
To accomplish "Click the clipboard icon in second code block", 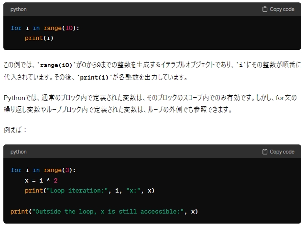I will pyautogui.click(x=264, y=152).
